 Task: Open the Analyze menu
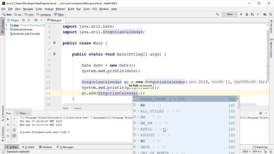[x=49, y=9]
